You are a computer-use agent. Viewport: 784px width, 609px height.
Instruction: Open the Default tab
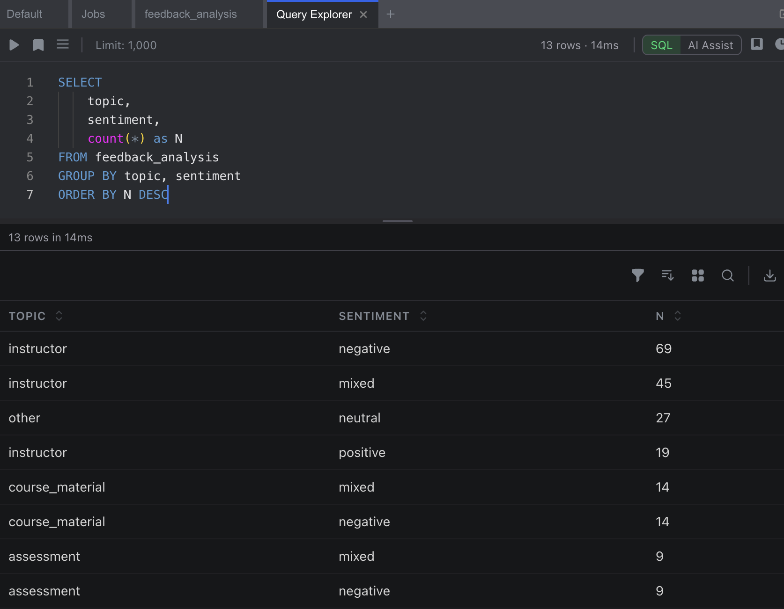24,14
